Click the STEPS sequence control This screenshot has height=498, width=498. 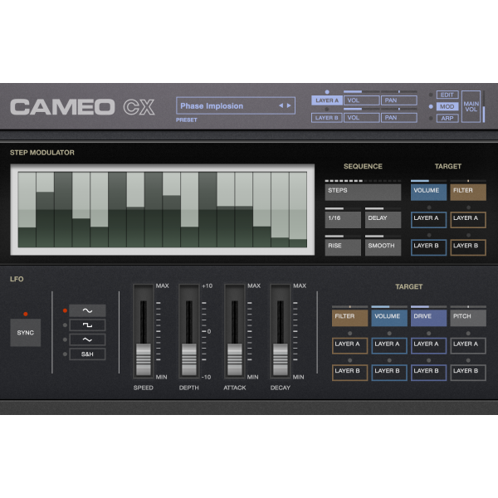point(363,193)
